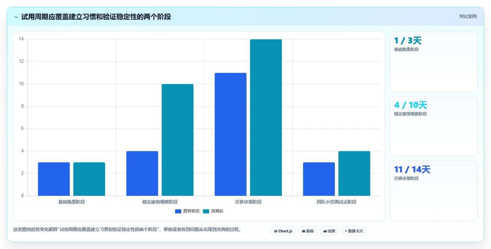Open the 1 / 3天 data card
Image resolution: width=491 pixels, height=249 pixels.
point(434,62)
